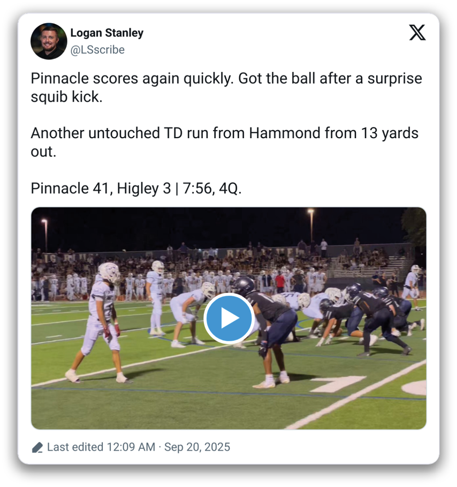Viewport: 457px width, 487px height.
Task: Click the painted yard number on the field
Action: 337,383
